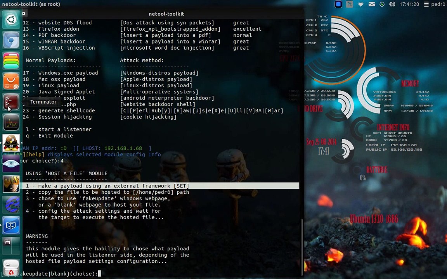The width and height of the screenshot is (447, 279).
Task: Click the pirate penguin dock icon
Action: coord(11,143)
